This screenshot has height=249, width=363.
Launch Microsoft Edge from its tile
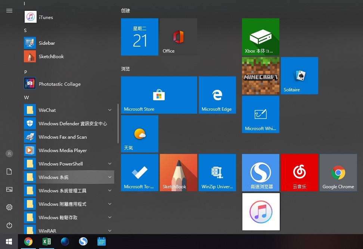[x=217, y=95]
